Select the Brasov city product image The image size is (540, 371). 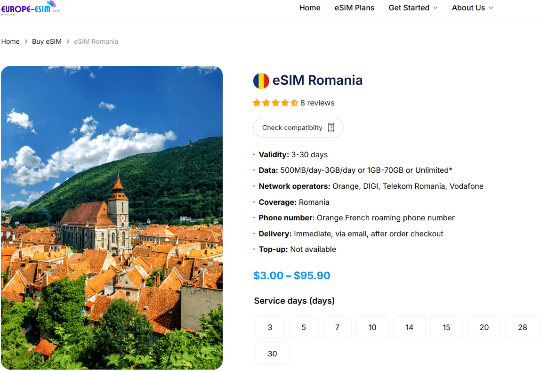[112, 217]
